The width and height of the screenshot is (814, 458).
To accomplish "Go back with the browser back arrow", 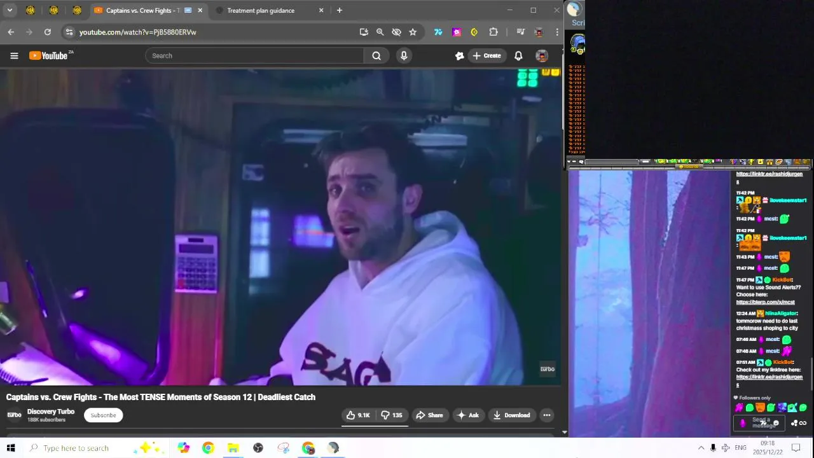I will pyautogui.click(x=11, y=32).
